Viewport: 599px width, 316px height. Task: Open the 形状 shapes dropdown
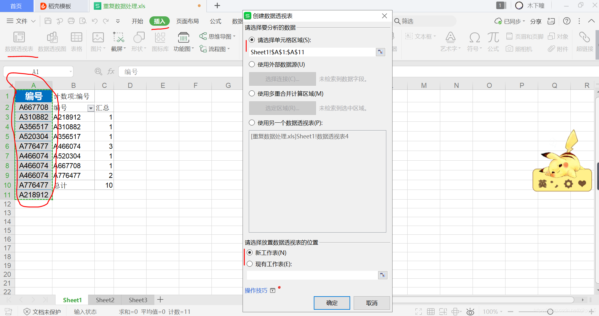point(139,42)
